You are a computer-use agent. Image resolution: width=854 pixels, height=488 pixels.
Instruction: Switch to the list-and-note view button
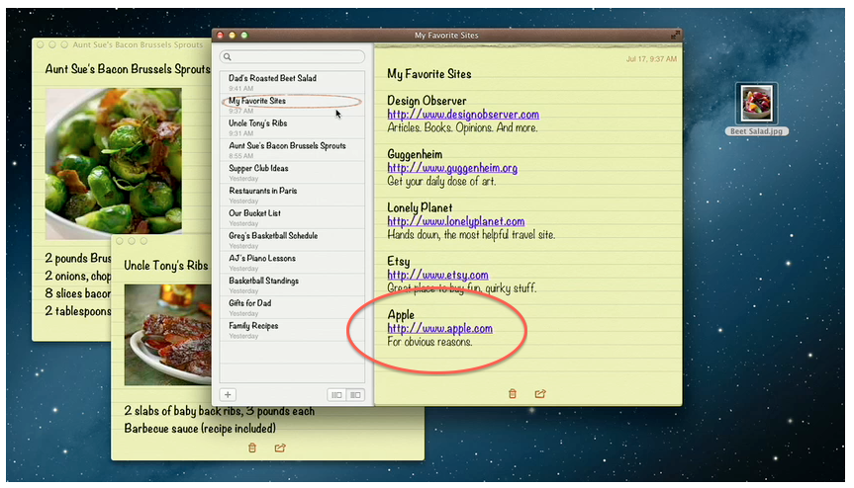point(354,395)
